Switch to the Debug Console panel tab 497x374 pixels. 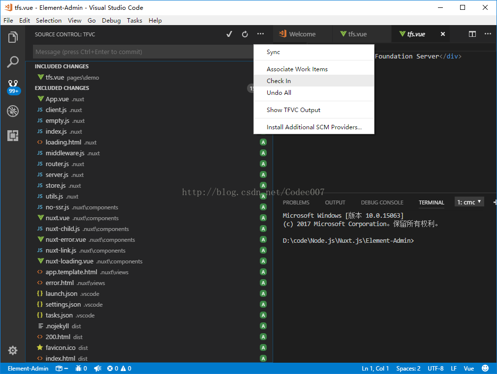point(382,202)
